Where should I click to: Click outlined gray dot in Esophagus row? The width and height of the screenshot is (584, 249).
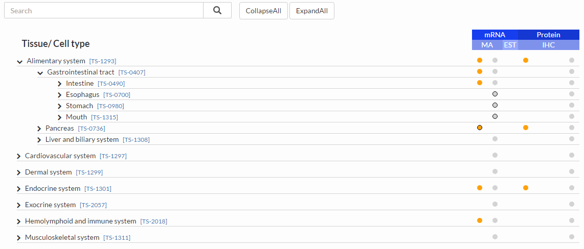(x=495, y=94)
